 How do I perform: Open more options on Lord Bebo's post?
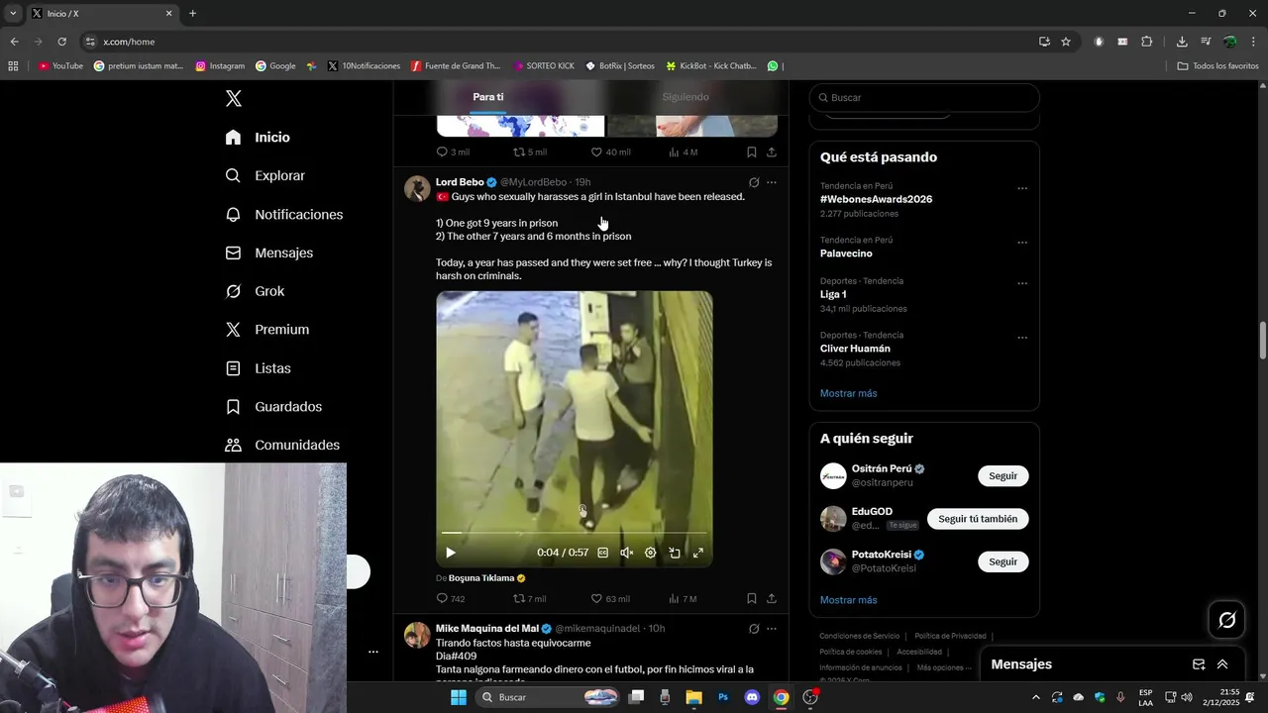pyautogui.click(x=772, y=182)
